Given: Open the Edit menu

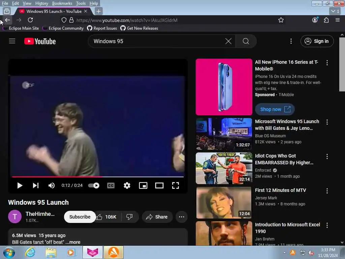Looking at the screenshot, I should coord(15,3).
